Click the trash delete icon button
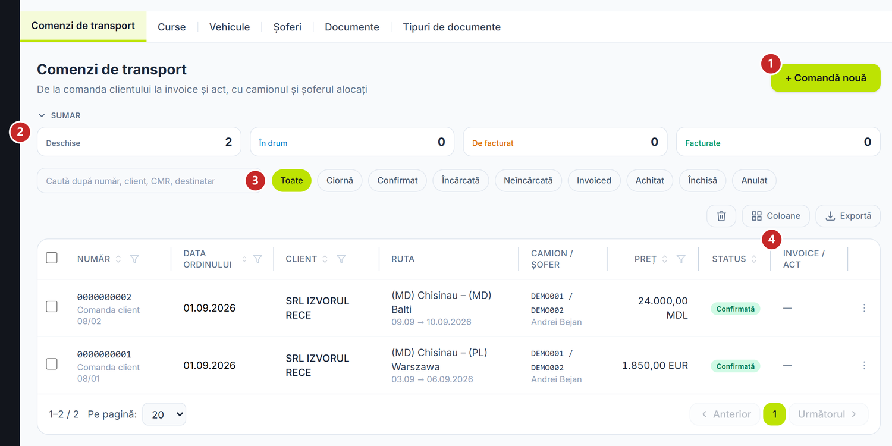The image size is (892, 446). coord(721,216)
